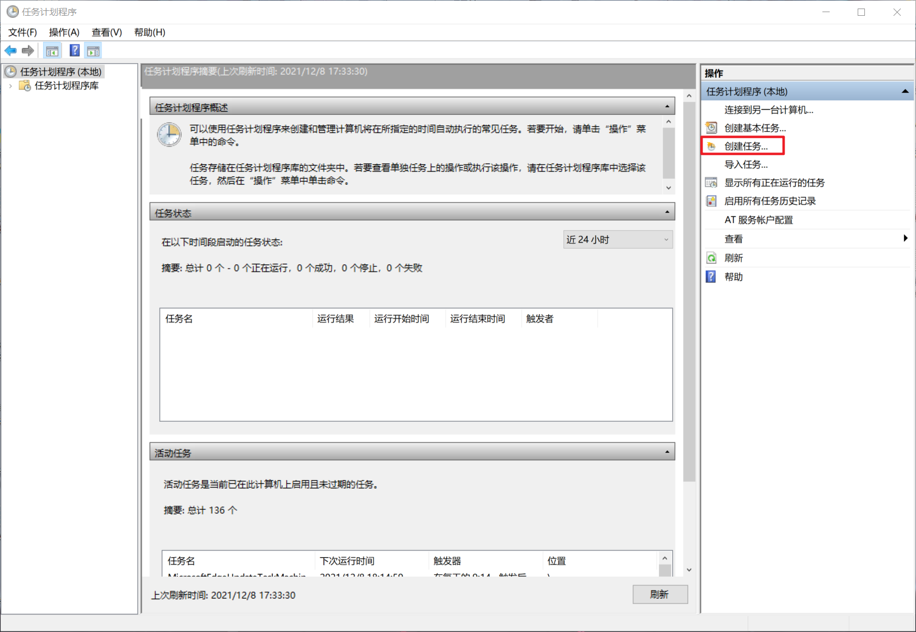Click the overview text scroll down arrow
The image size is (916, 632).
pos(669,188)
